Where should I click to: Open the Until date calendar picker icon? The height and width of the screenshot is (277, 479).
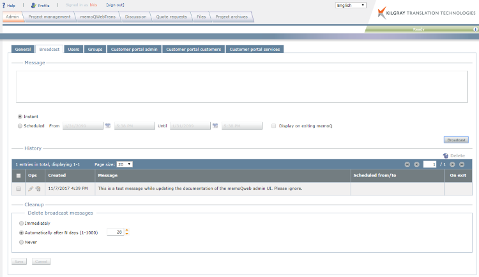pyautogui.click(x=216, y=126)
